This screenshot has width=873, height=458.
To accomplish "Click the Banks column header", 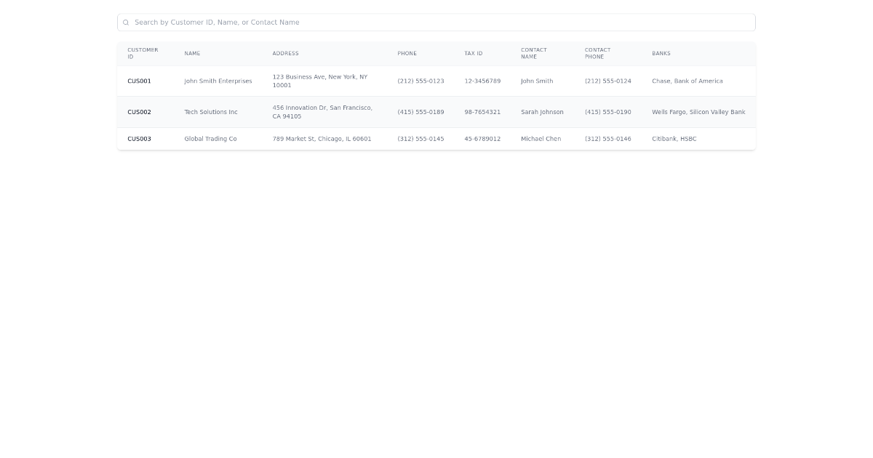I will pyautogui.click(x=661, y=54).
